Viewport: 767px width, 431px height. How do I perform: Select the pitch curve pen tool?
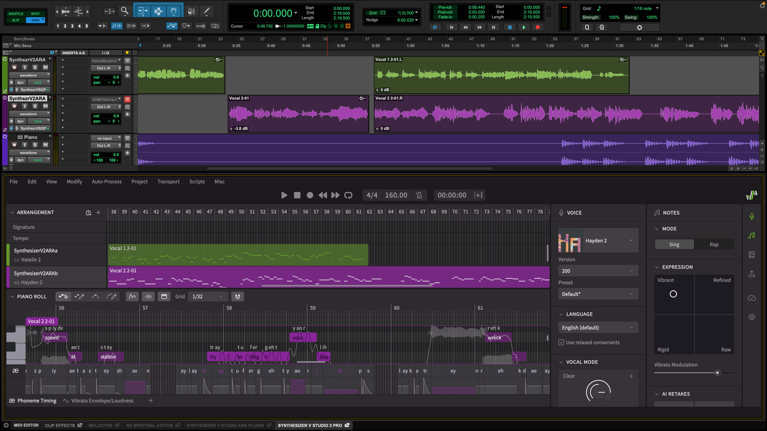pos(111,296)
